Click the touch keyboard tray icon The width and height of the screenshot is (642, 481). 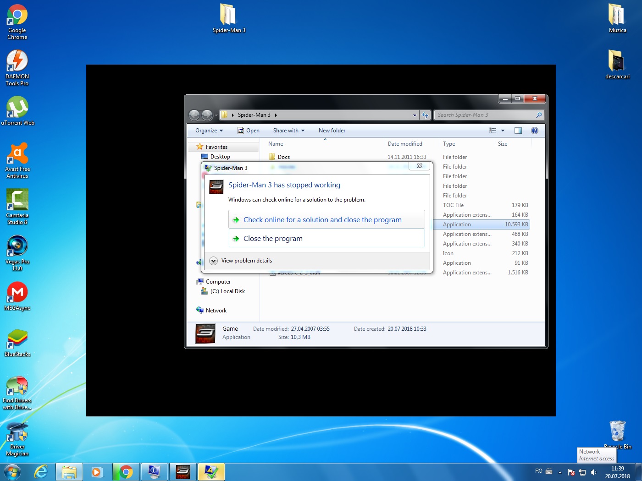(x=549, y=471)
